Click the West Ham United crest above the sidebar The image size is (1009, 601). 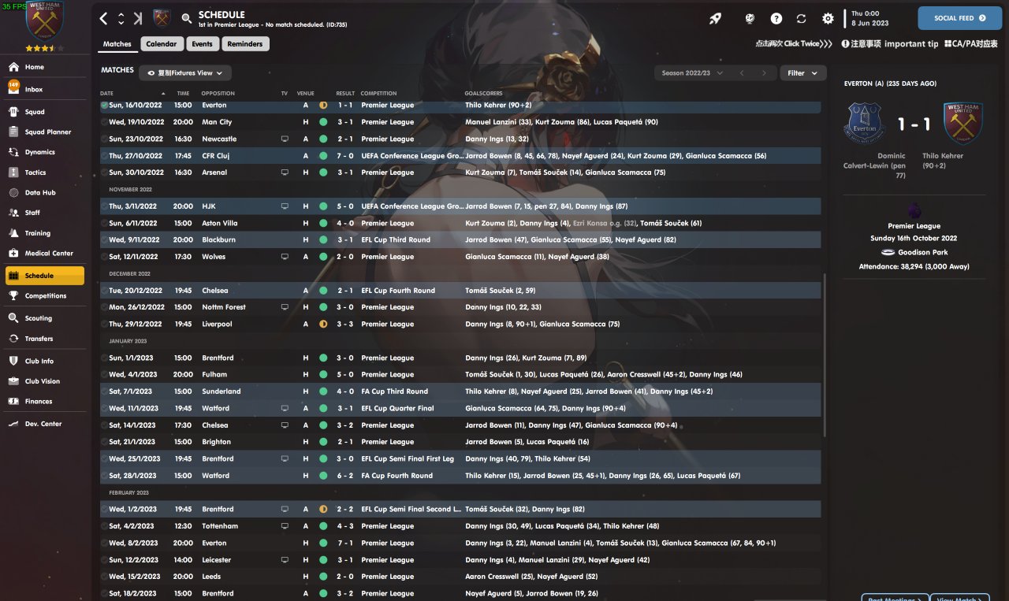click(46, 22)
